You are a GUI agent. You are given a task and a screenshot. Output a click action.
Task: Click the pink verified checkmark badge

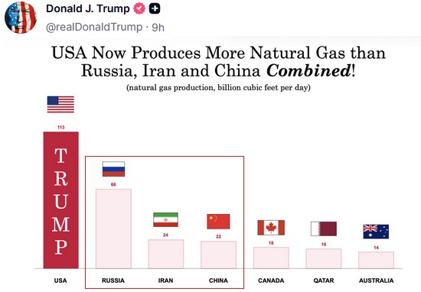point(139,8)
